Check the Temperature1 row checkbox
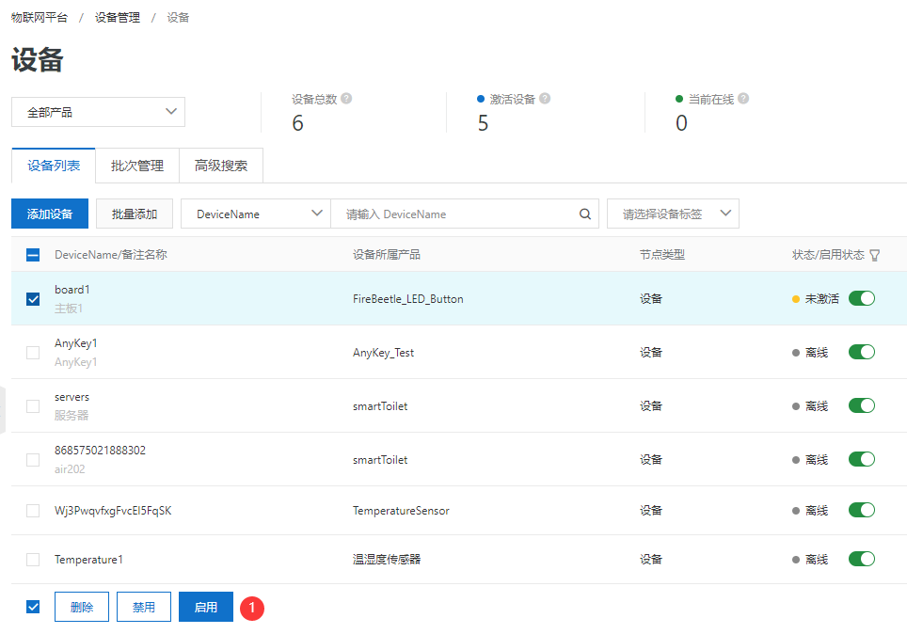The height and width of the screenshot is (634, 907). pyautogui.click(x=33, y=560)
